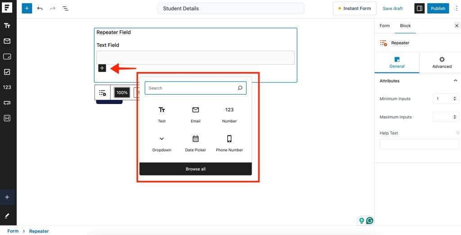Choose the Number block in the inserter
The image size is (461, 235).
[x=229, y=110]
